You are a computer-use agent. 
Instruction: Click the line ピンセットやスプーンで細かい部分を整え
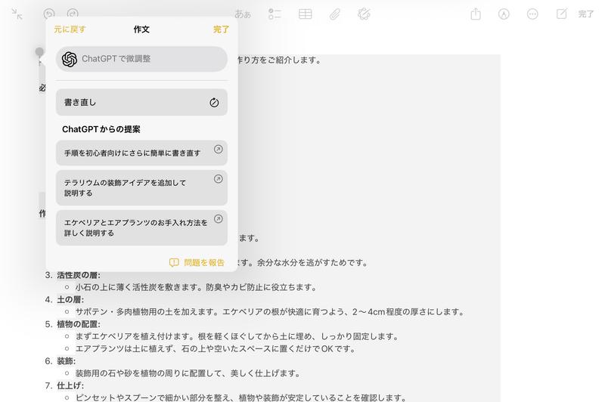pos(240,397)
